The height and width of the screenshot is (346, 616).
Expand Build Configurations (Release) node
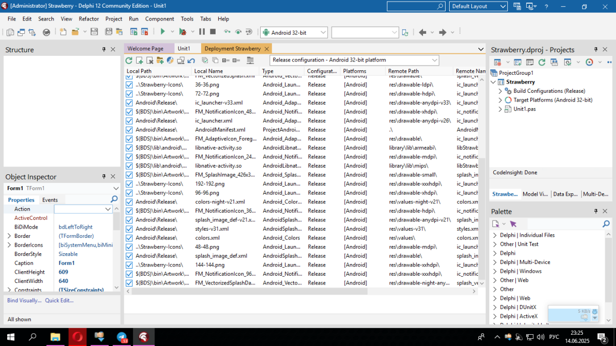[500, 91]
